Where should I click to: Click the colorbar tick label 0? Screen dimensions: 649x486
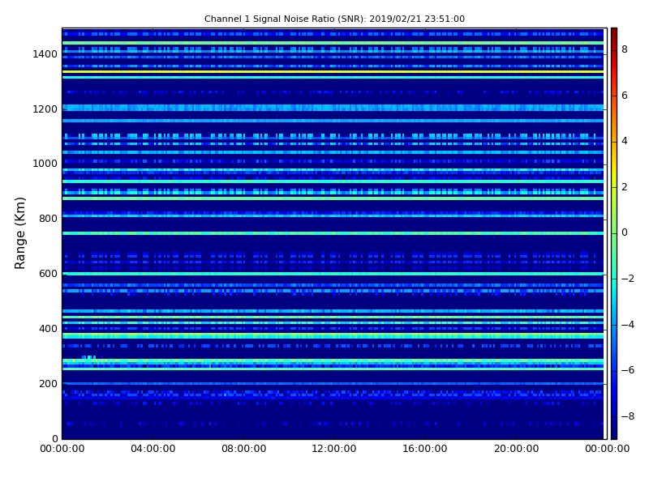625,232
